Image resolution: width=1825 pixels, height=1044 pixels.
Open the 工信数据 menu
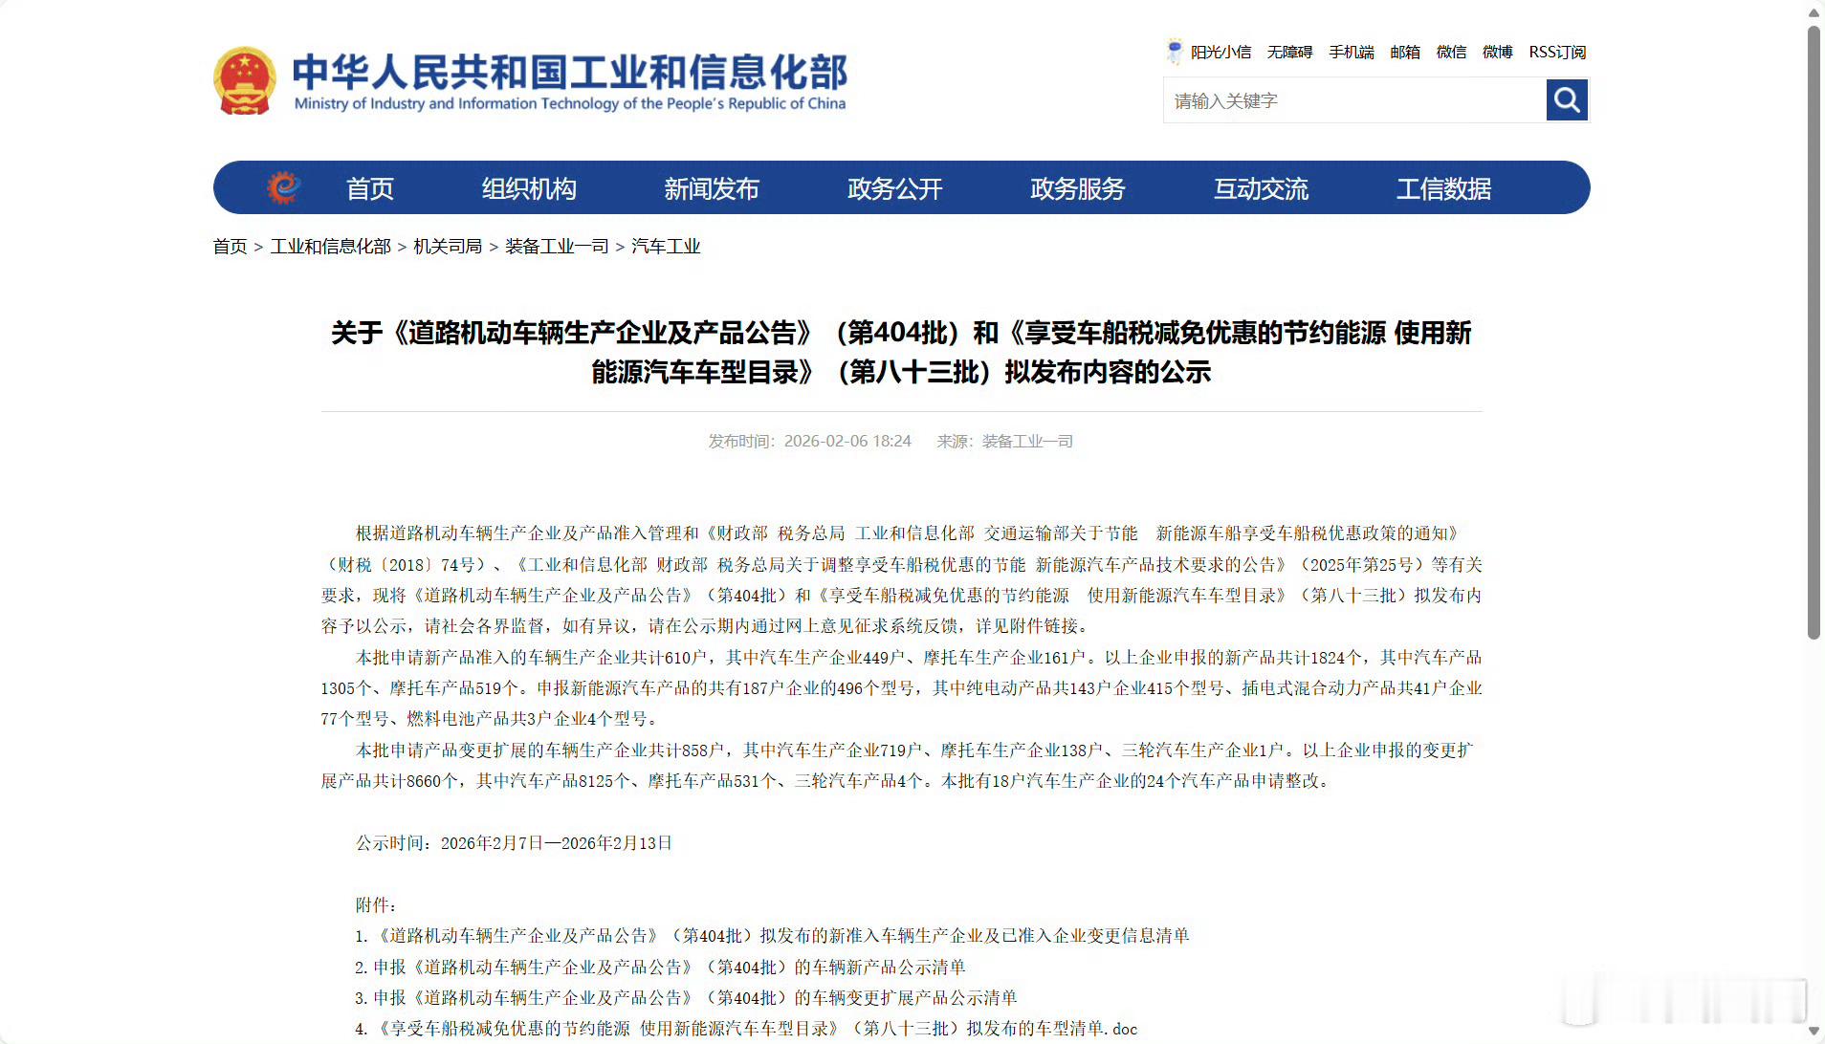[1444, 188]
